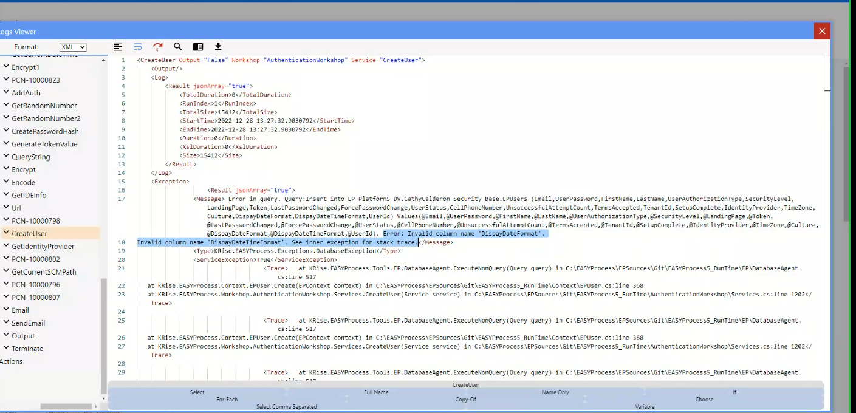
Task: Expand the GenerateTokenValue chevron
Action: coord(6,144)
